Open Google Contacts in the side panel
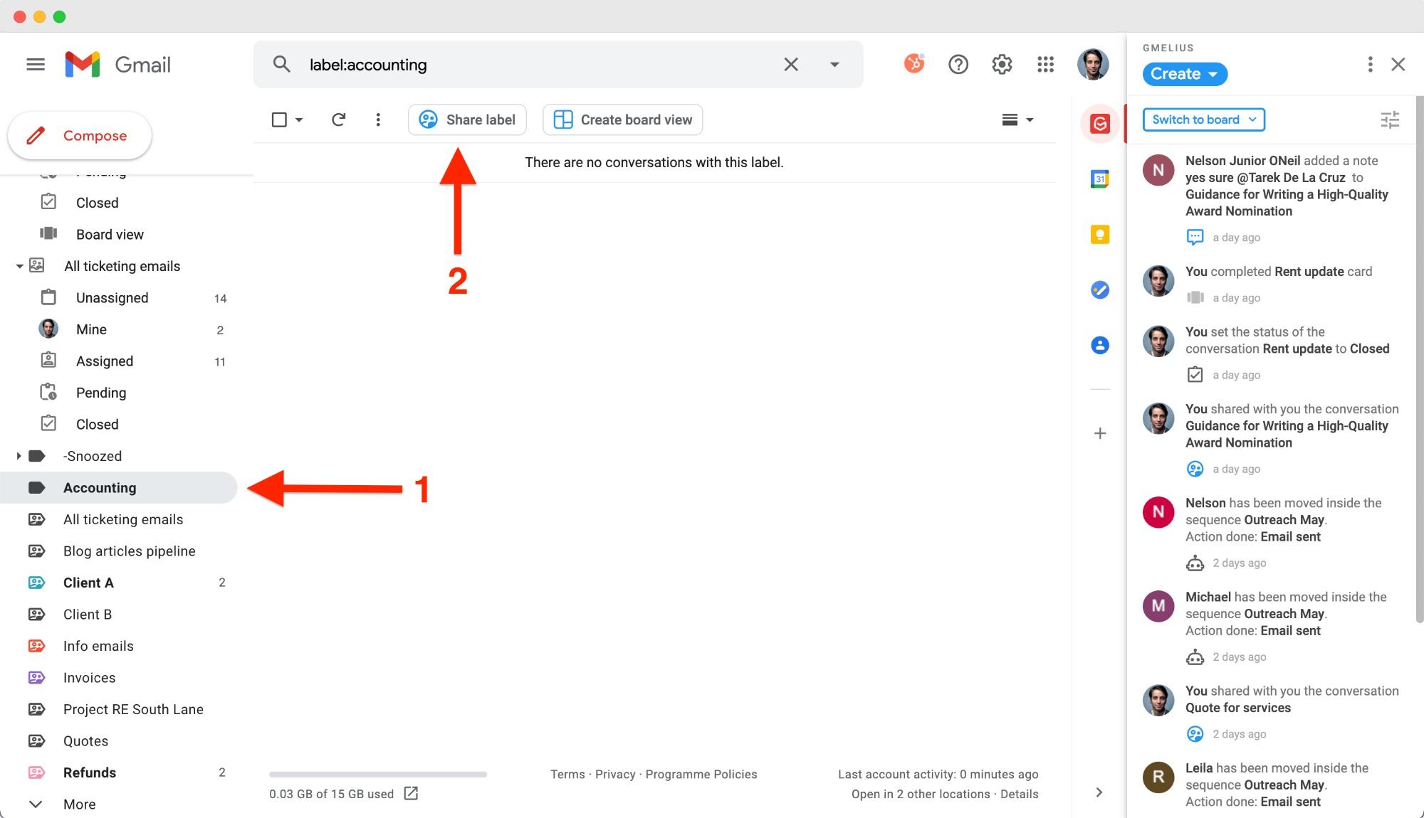Image resolution: width=1424 pixels, height=818 pixels. (1100, 345)
